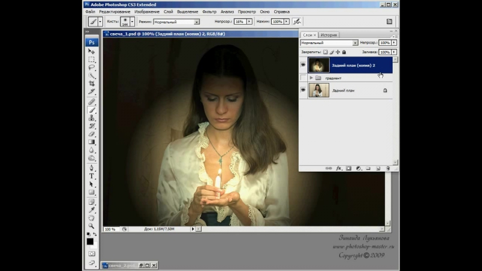Open the Слой menu
The width and height of the screenshot is (482, 271).
coord(168,11)
